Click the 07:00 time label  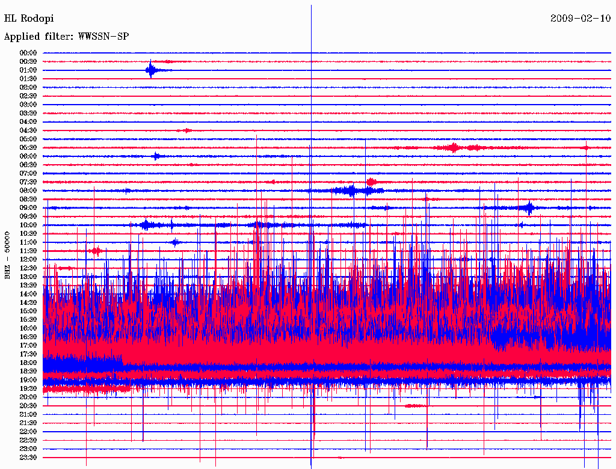(x=28, y=173)
